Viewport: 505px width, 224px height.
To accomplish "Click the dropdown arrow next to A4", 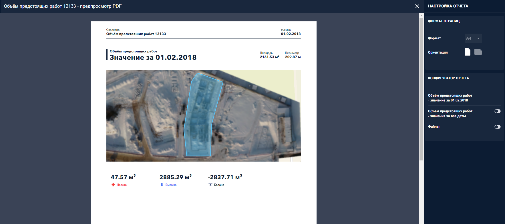I will [478, 38].
